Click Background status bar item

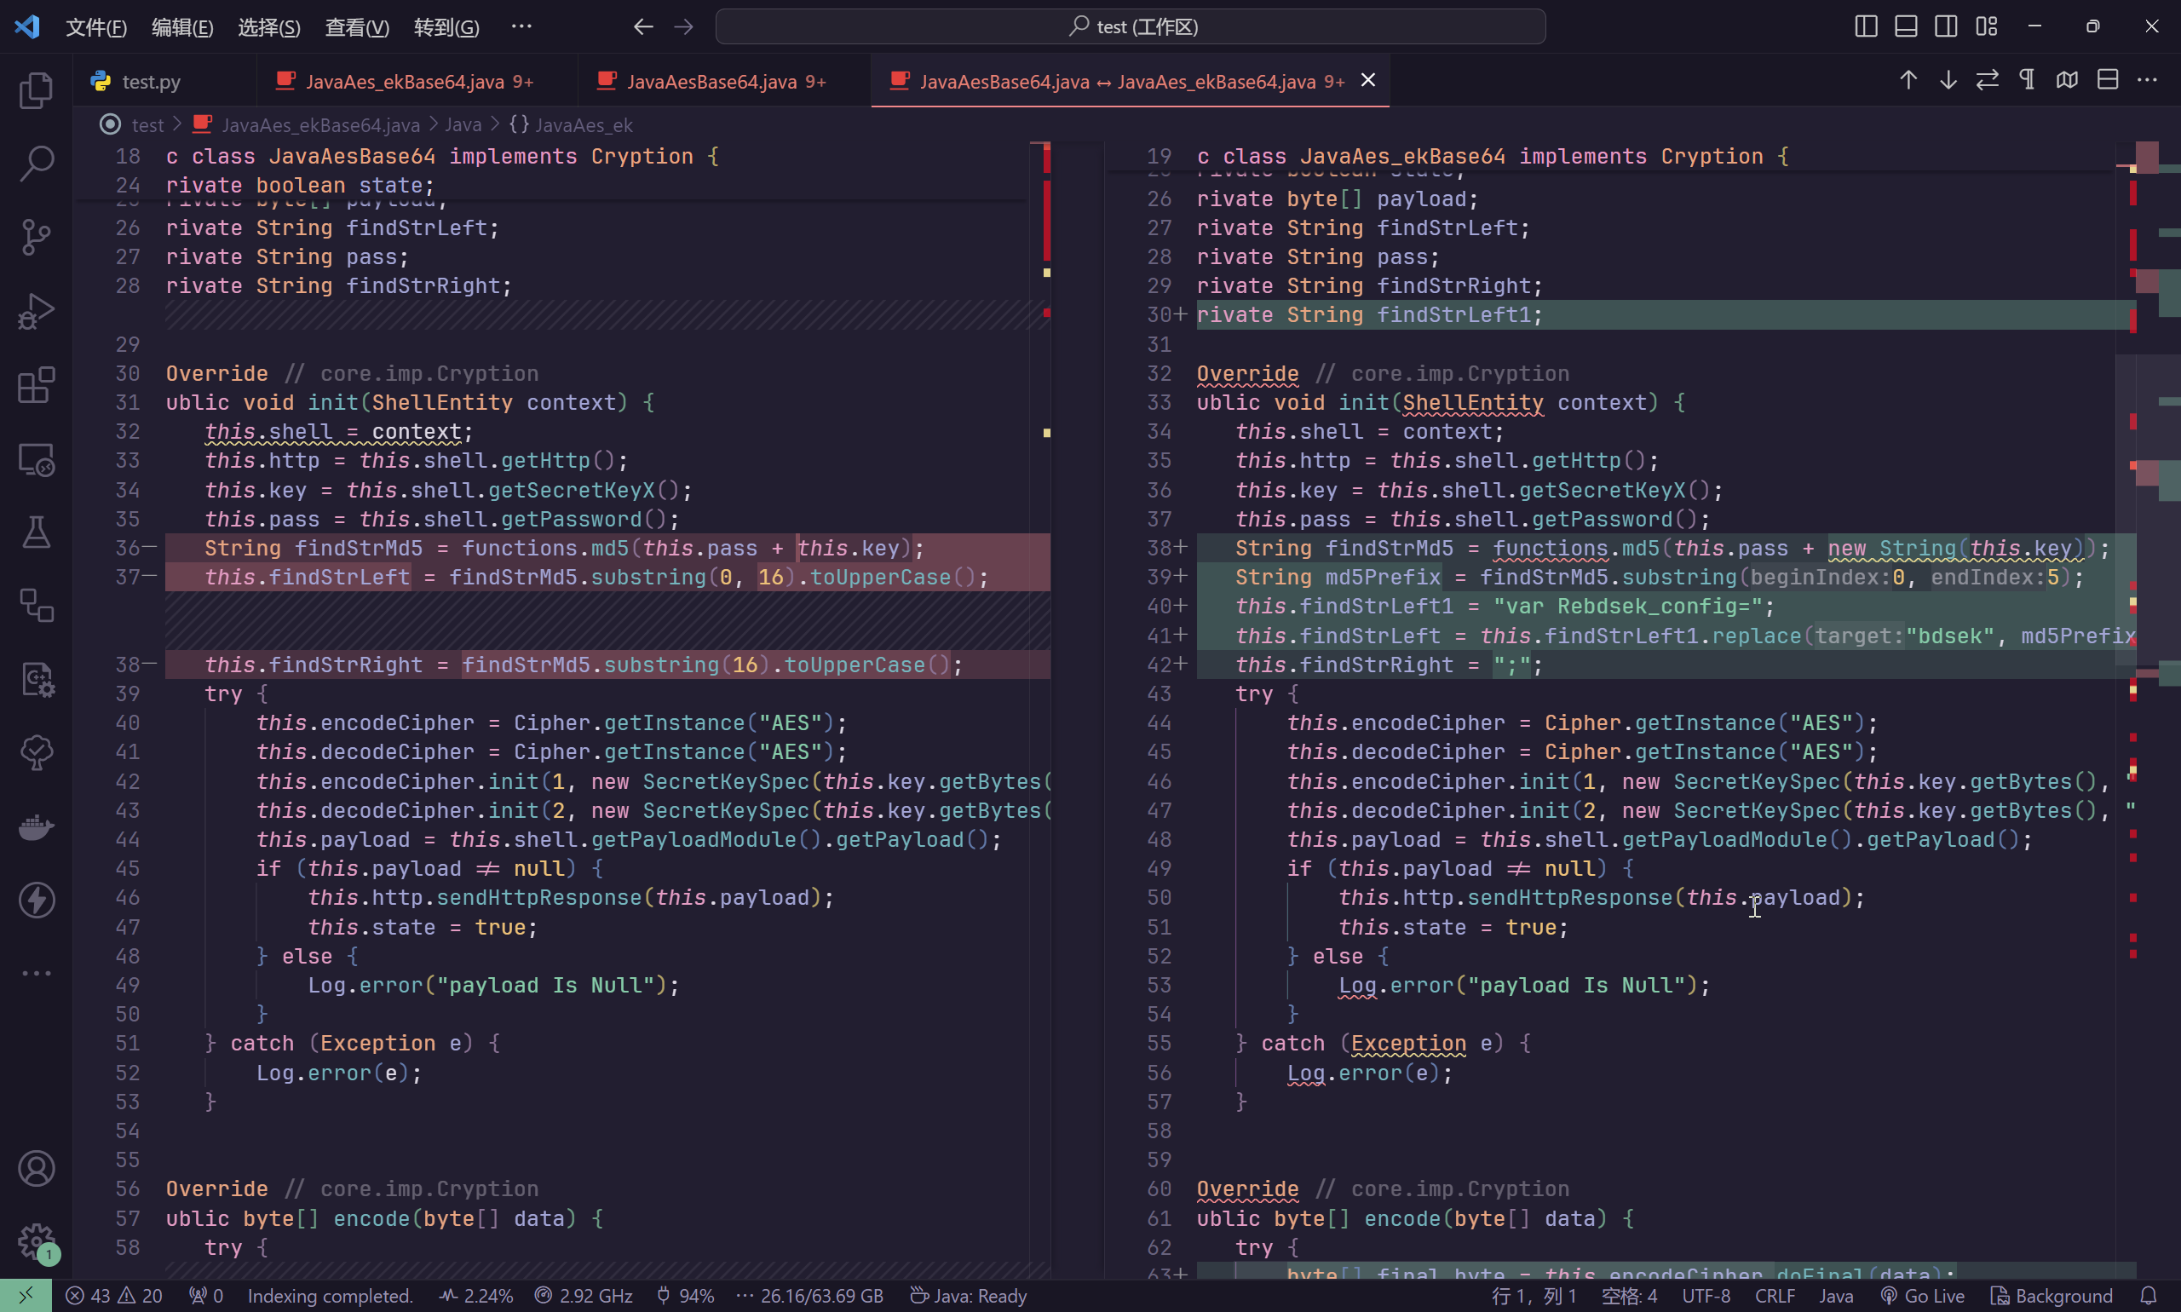coord(2050,1295)
